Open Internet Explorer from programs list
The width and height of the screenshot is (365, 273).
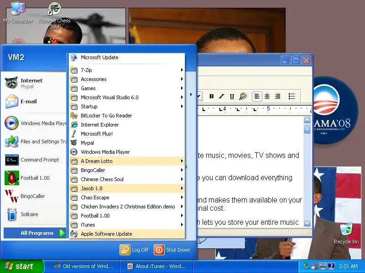point(127,125)
